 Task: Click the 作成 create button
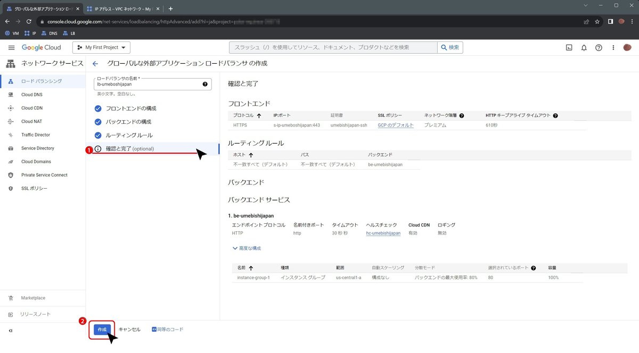coord(102,330)
